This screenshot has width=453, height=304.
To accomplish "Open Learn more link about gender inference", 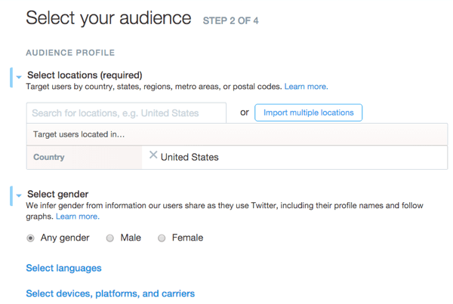I will pos(77,216).
